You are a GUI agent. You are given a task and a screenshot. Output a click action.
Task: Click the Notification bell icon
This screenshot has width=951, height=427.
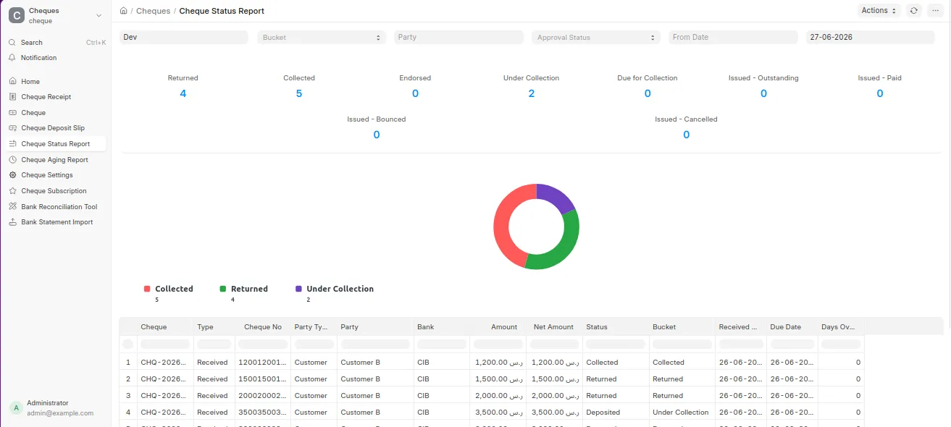tap(12, 58)
